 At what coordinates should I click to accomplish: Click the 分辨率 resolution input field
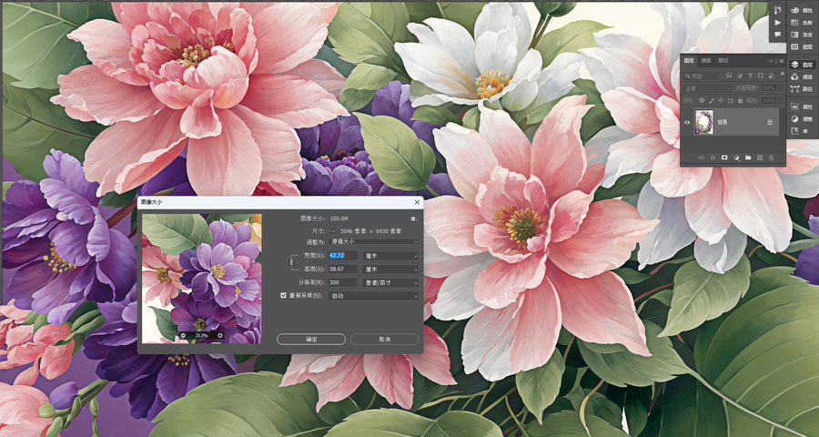(x=343, y=283)
